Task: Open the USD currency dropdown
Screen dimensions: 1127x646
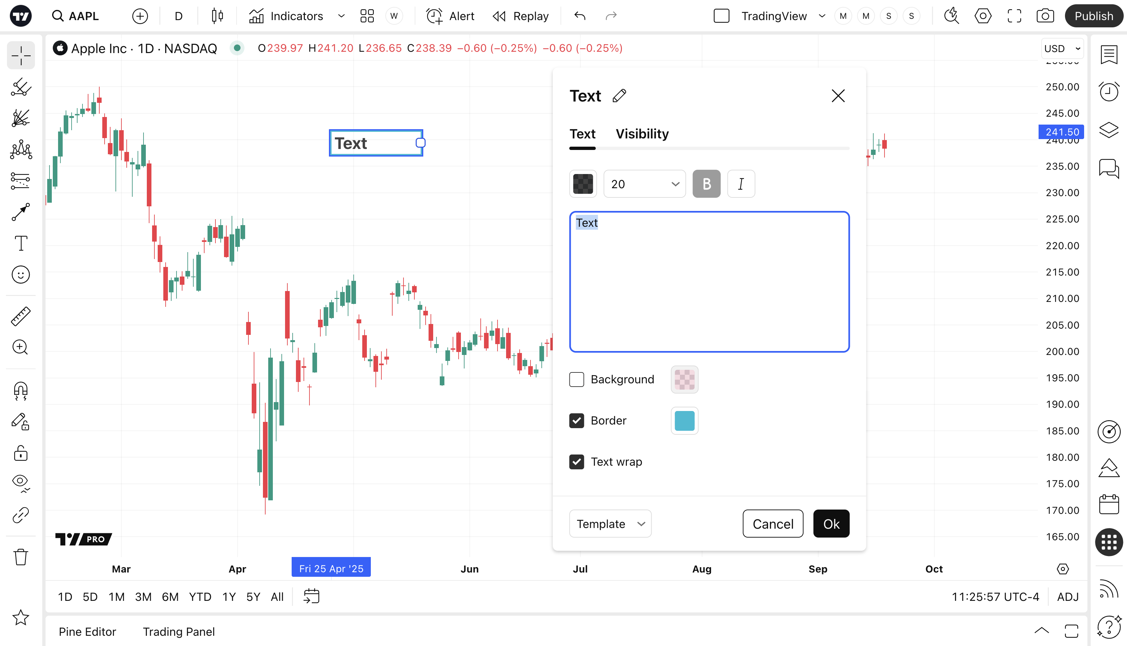Action: click(x=1062, y=48)
